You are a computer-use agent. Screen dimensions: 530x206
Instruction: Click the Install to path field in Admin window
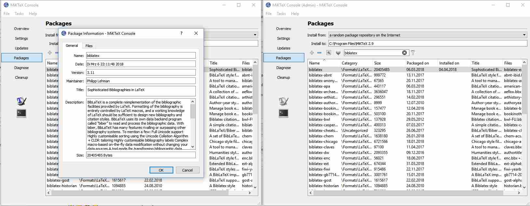[x=428, y=43]
